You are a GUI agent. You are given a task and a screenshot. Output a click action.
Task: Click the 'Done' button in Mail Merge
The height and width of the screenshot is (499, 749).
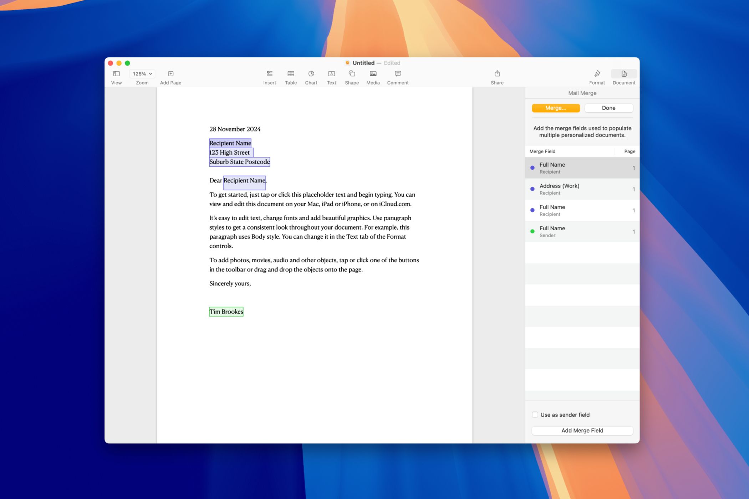click(x=608, y=108)
